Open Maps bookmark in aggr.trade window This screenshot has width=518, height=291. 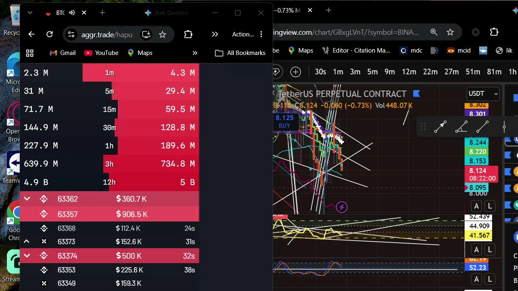tap(140, 53)
